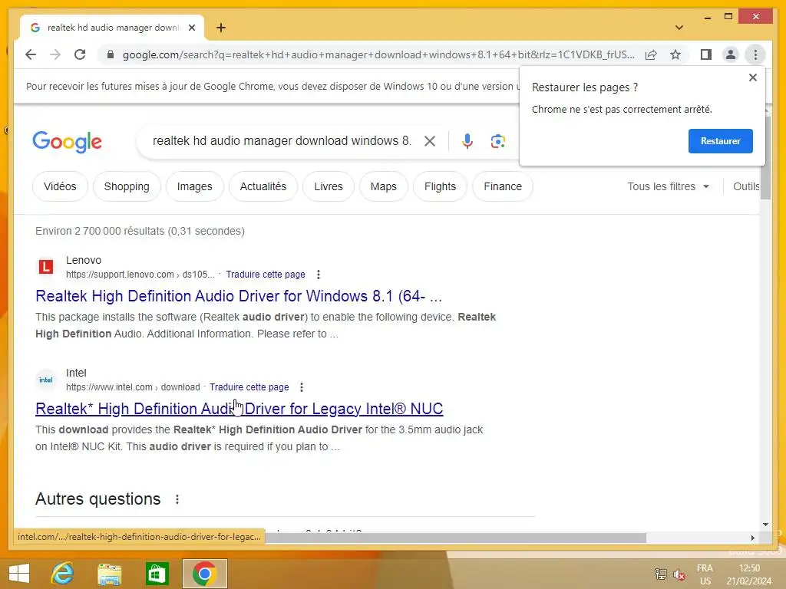Click the Lenovo favicon
Viewport: 786px width, 589px height.
point(45,267)
